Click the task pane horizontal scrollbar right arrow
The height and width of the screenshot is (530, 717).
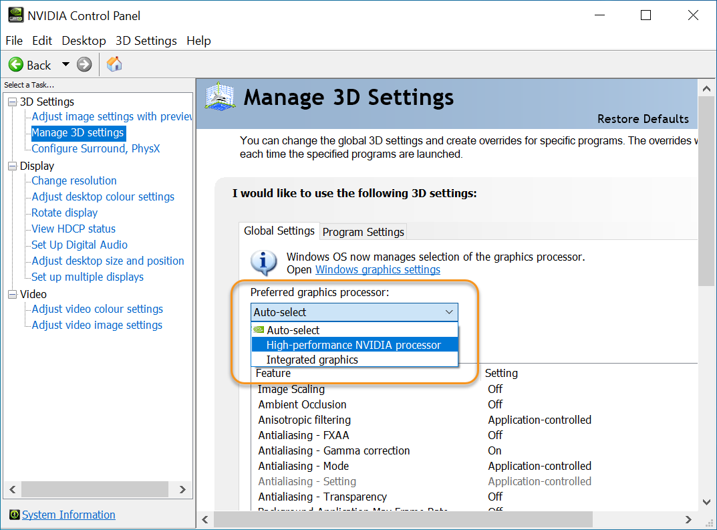click(x=182, y=489)
